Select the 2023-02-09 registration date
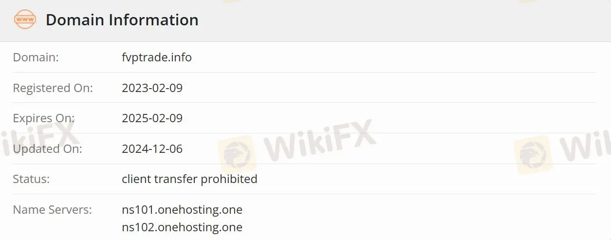 152,88
